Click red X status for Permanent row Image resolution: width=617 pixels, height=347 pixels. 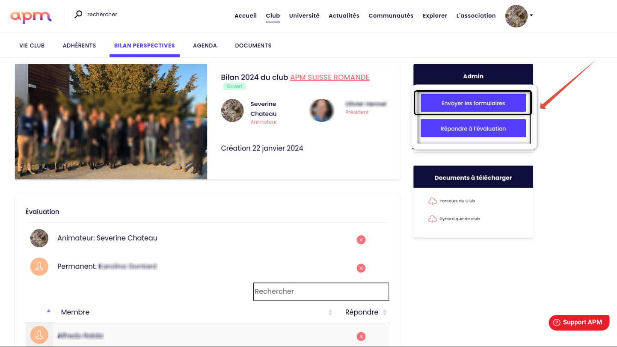tap(361, 268)
